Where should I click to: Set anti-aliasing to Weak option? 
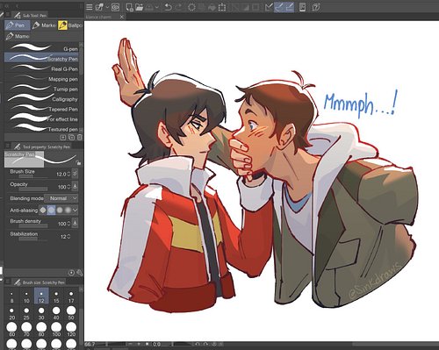tap(51, 210)
